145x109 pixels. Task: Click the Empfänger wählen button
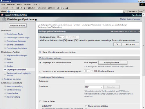(113, 63)
